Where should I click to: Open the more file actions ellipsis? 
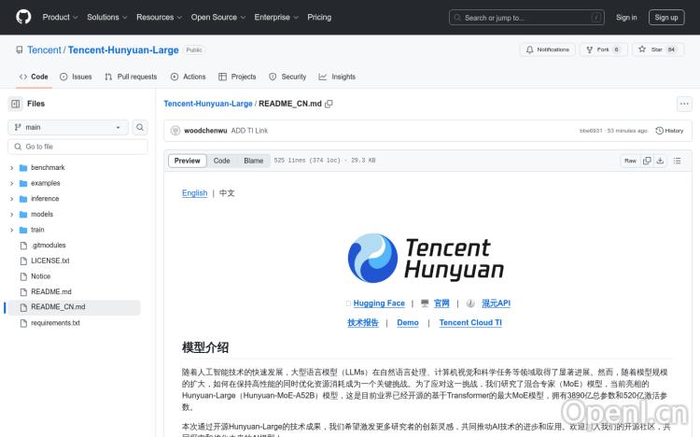[x=684, y=104]
